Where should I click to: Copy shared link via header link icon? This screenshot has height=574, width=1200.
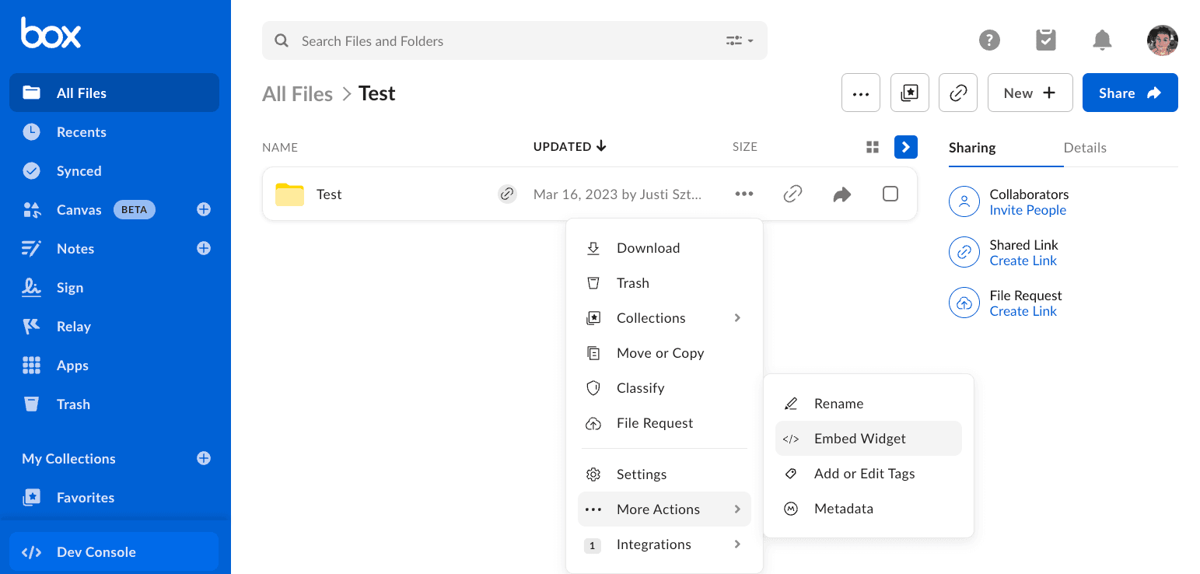958,93
